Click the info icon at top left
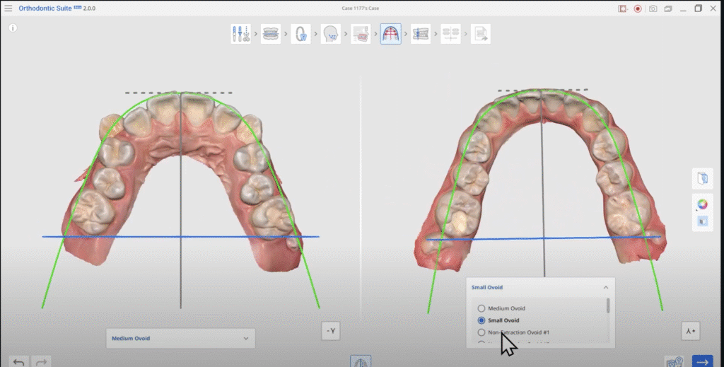This screenshot has width=724, height=367. pyautogui.click(x=13, y=28)
